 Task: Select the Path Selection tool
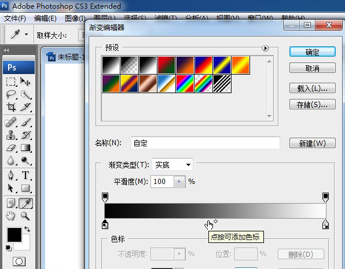coord(10,188)
